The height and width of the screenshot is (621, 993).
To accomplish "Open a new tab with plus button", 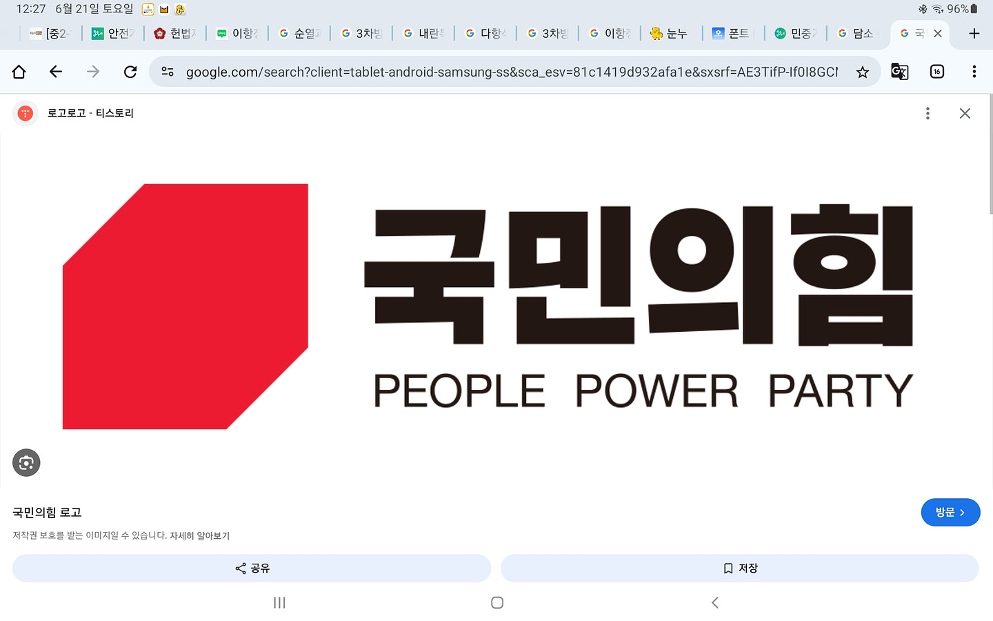I will pyautogui.click(x=974, y=33).
